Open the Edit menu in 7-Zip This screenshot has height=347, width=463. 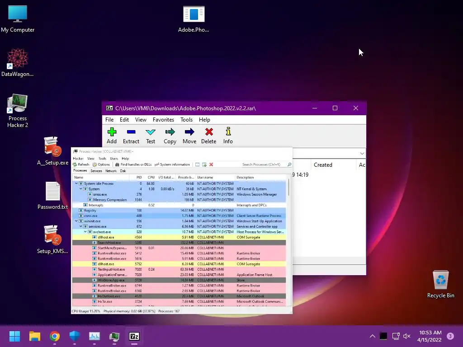click(124, 119)
